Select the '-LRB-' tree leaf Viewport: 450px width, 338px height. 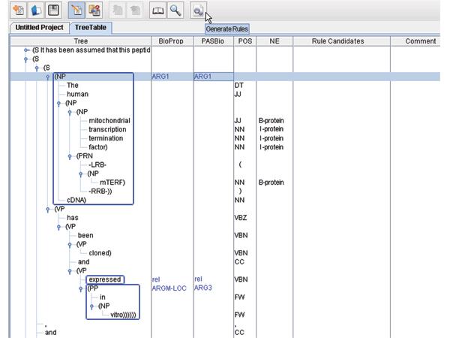[97, 165]
